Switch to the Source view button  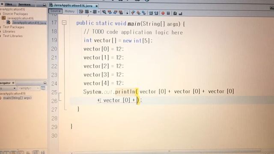(x=55, y=11)
